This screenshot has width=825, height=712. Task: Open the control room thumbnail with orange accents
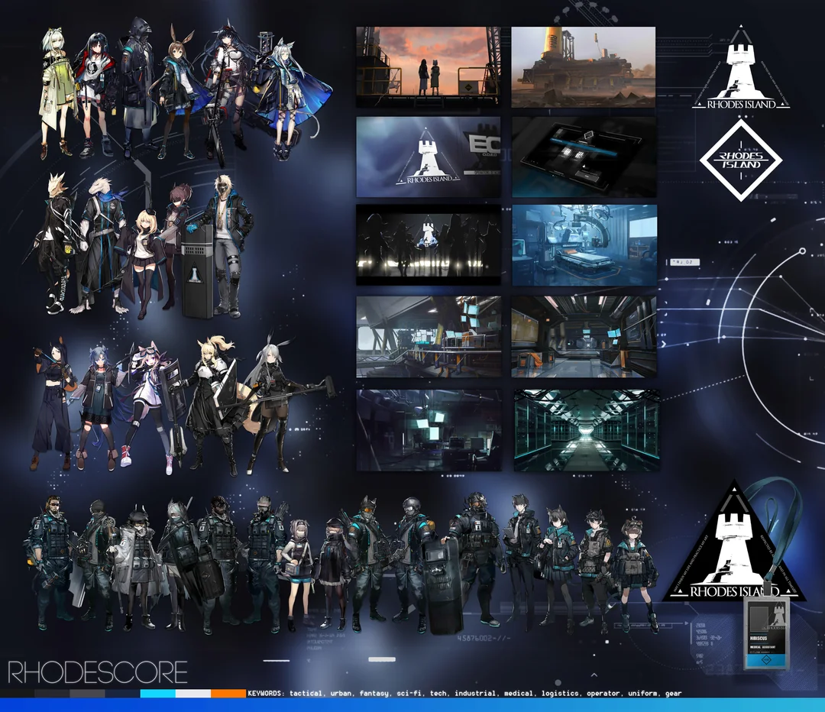[584, 337]
